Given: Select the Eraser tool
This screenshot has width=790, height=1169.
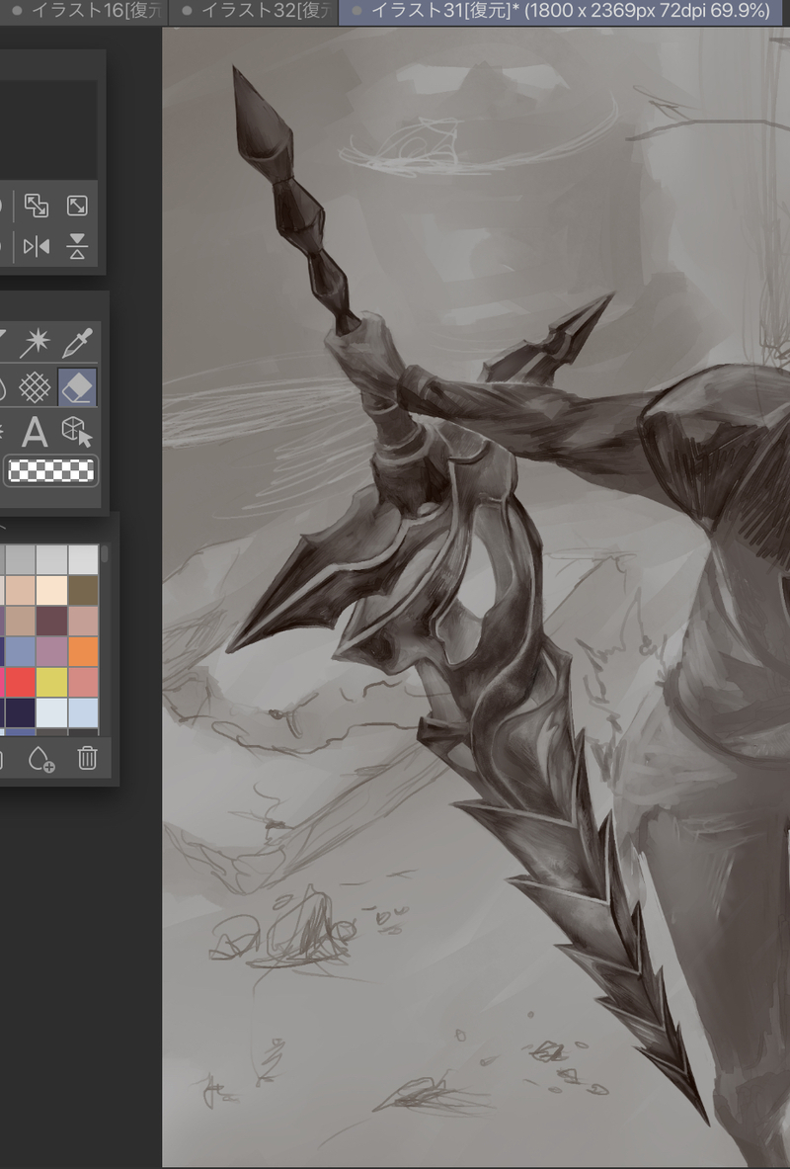Looking at the screenshot, I should click(77, 387).
